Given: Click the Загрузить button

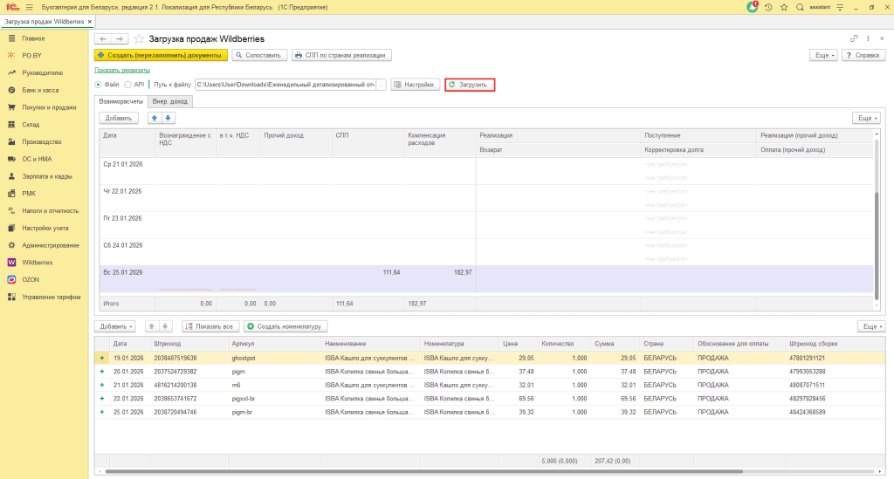Looking at the screenshot, I should (x=470, y=85).
